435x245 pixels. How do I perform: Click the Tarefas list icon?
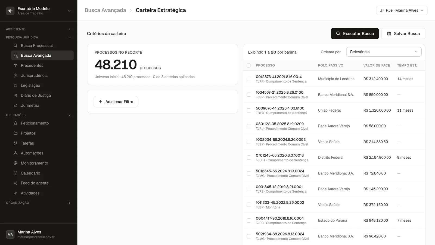tap(15, 143)
